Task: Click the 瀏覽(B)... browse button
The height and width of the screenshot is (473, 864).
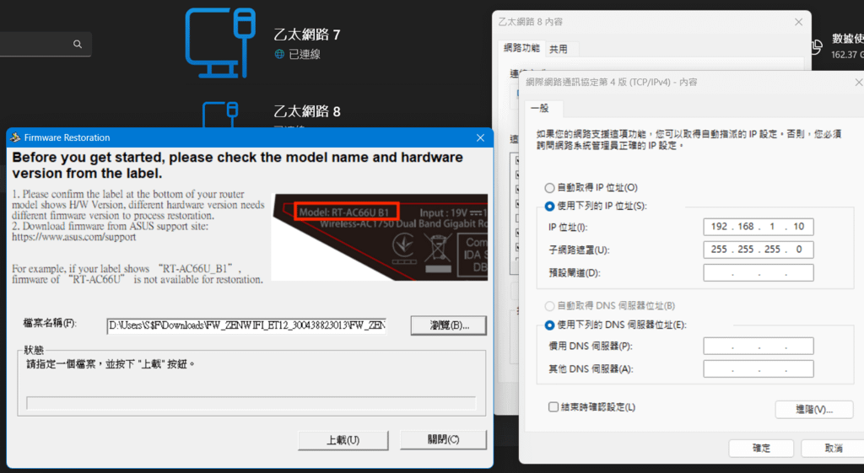Action: pyautogui.click(x=449, y=325)
